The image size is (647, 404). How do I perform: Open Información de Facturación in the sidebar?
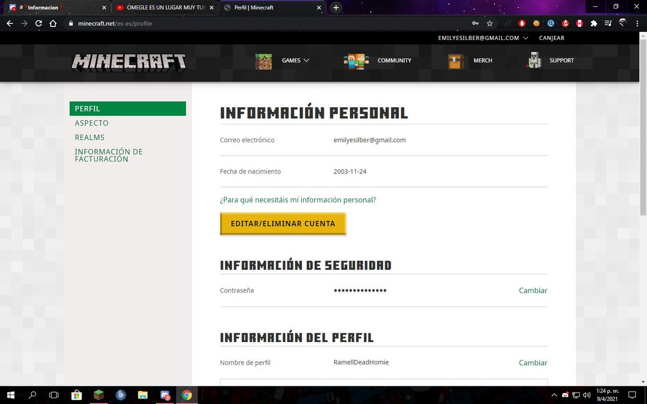[x=109, y=155]
